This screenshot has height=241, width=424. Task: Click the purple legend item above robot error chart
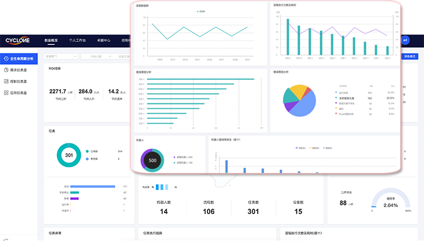[300, 148]
